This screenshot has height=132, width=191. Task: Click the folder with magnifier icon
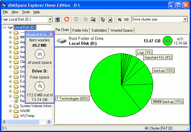93,19
